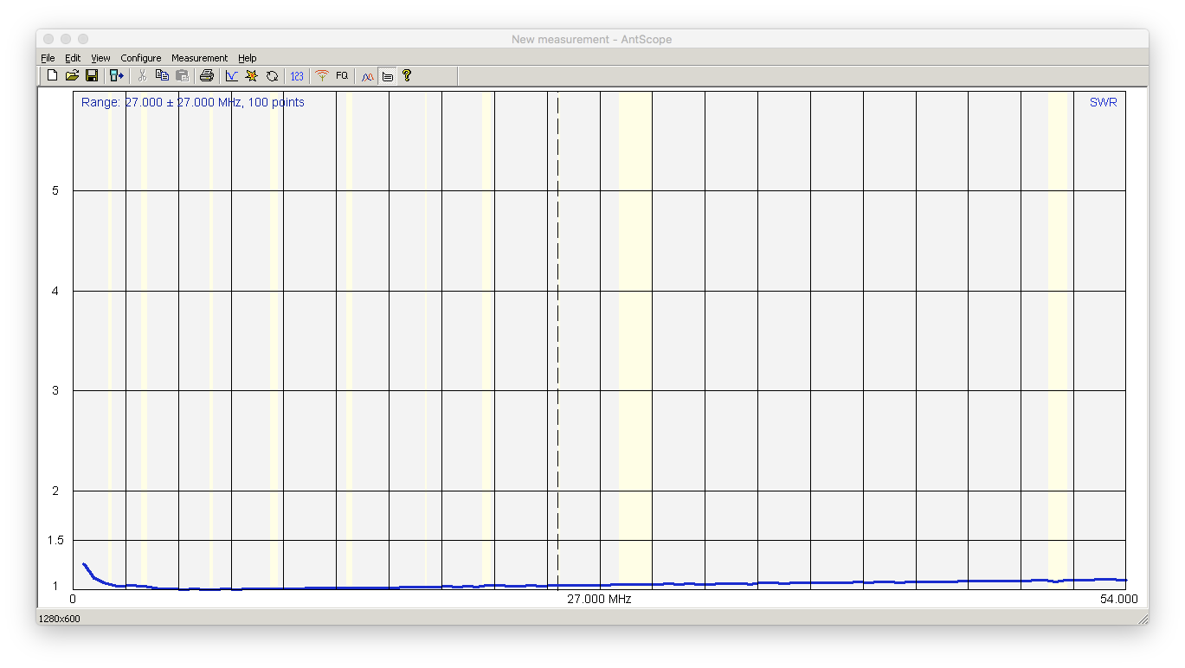Click the copy icon in the toolbar
1185x668 pixels.
tap(162, 76)
